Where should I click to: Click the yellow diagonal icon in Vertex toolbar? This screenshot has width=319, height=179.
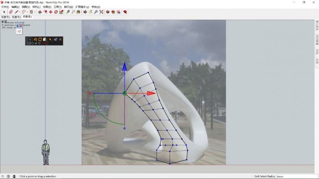coord(50,39)
